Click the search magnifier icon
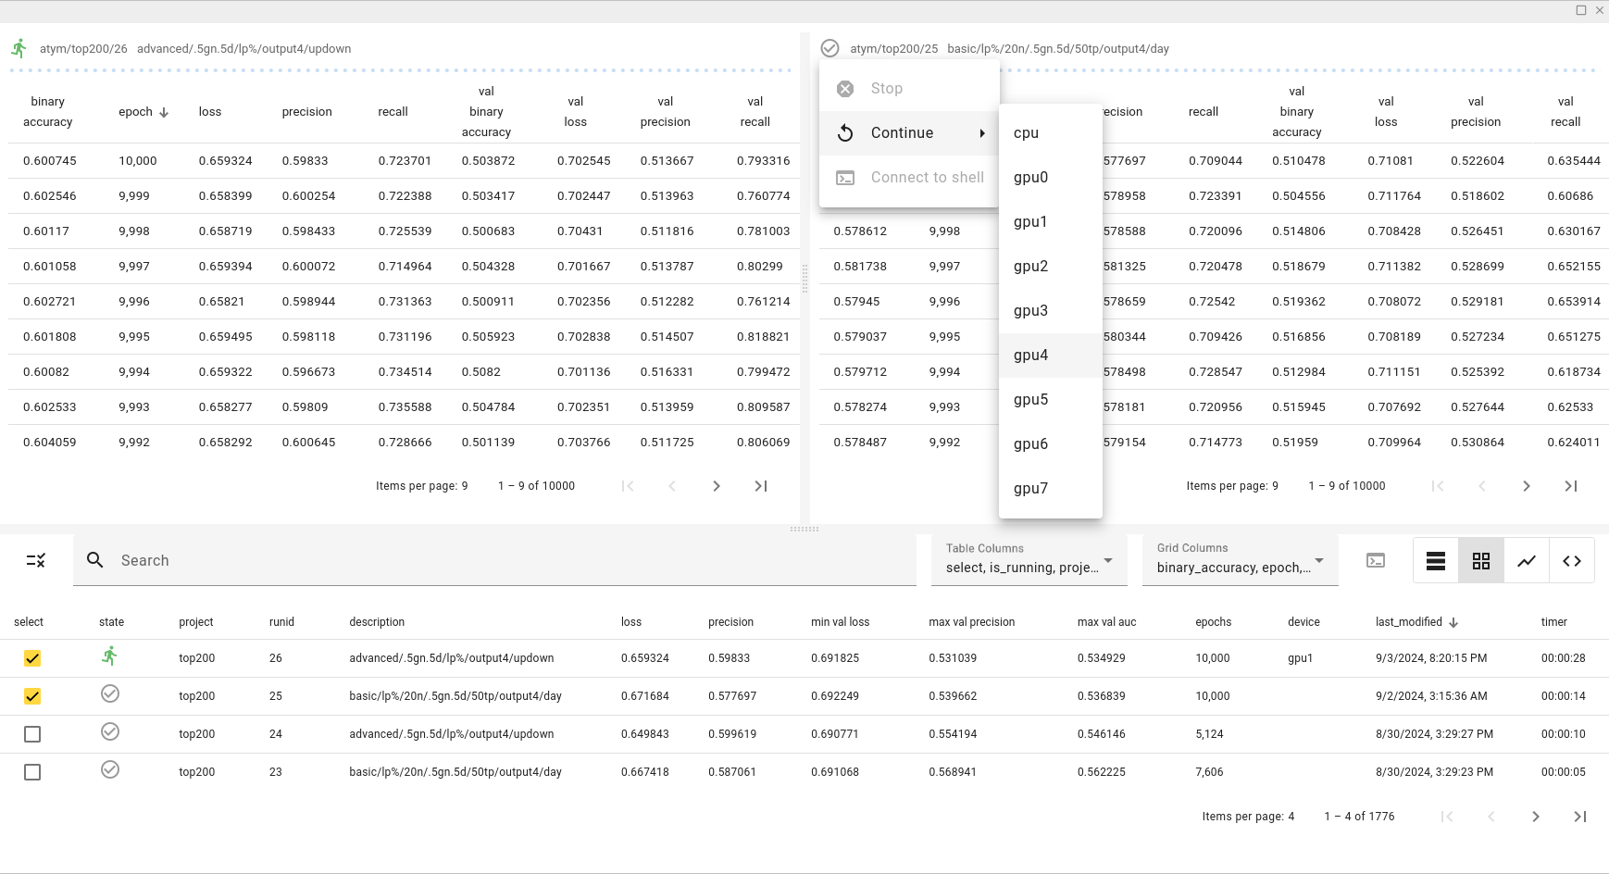The height and width of the screenshot is (874, 1609). (x=94, y=559)
